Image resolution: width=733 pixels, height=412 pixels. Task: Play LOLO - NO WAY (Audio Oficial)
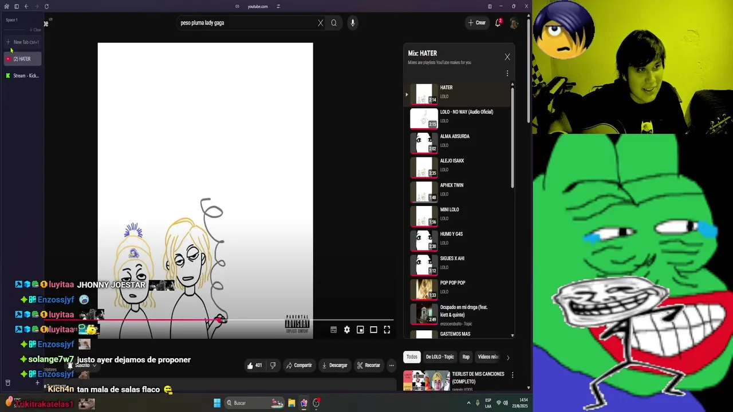pos(458,118)
